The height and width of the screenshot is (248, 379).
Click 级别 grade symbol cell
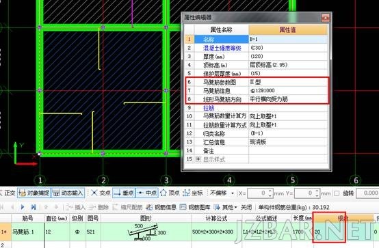click(77, 232)
